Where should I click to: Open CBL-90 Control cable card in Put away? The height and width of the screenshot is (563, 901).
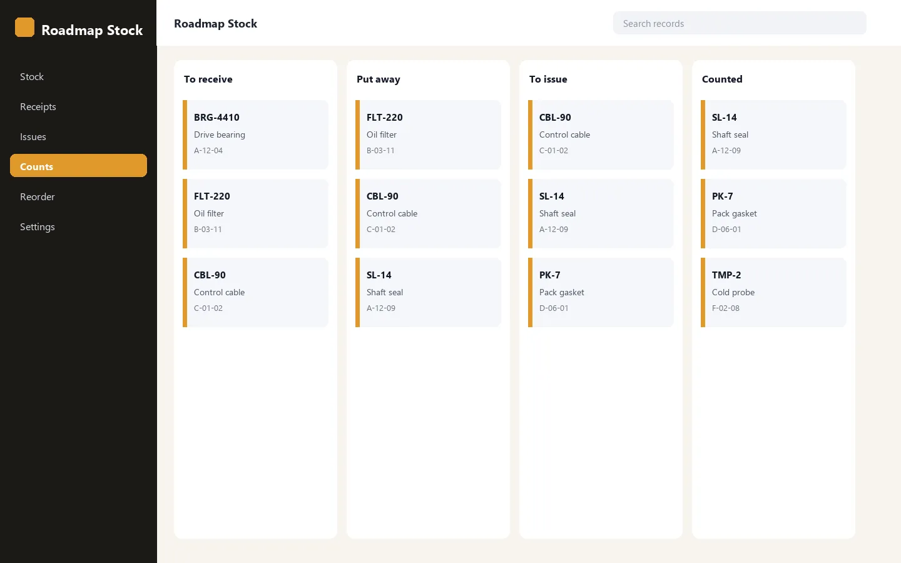pos(428,213)
